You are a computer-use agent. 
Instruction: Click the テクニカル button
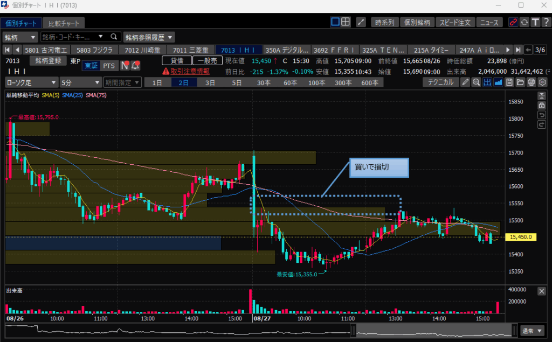point(440,82)
